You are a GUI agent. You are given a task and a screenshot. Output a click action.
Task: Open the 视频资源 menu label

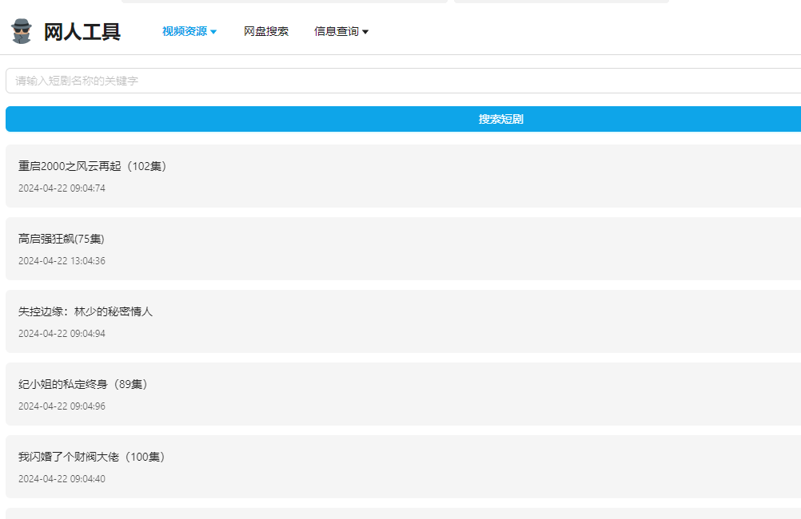tap(184, 32)
